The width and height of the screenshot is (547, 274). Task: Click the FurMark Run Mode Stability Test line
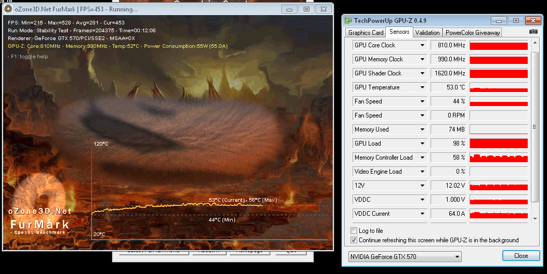[x=82, y=30]
